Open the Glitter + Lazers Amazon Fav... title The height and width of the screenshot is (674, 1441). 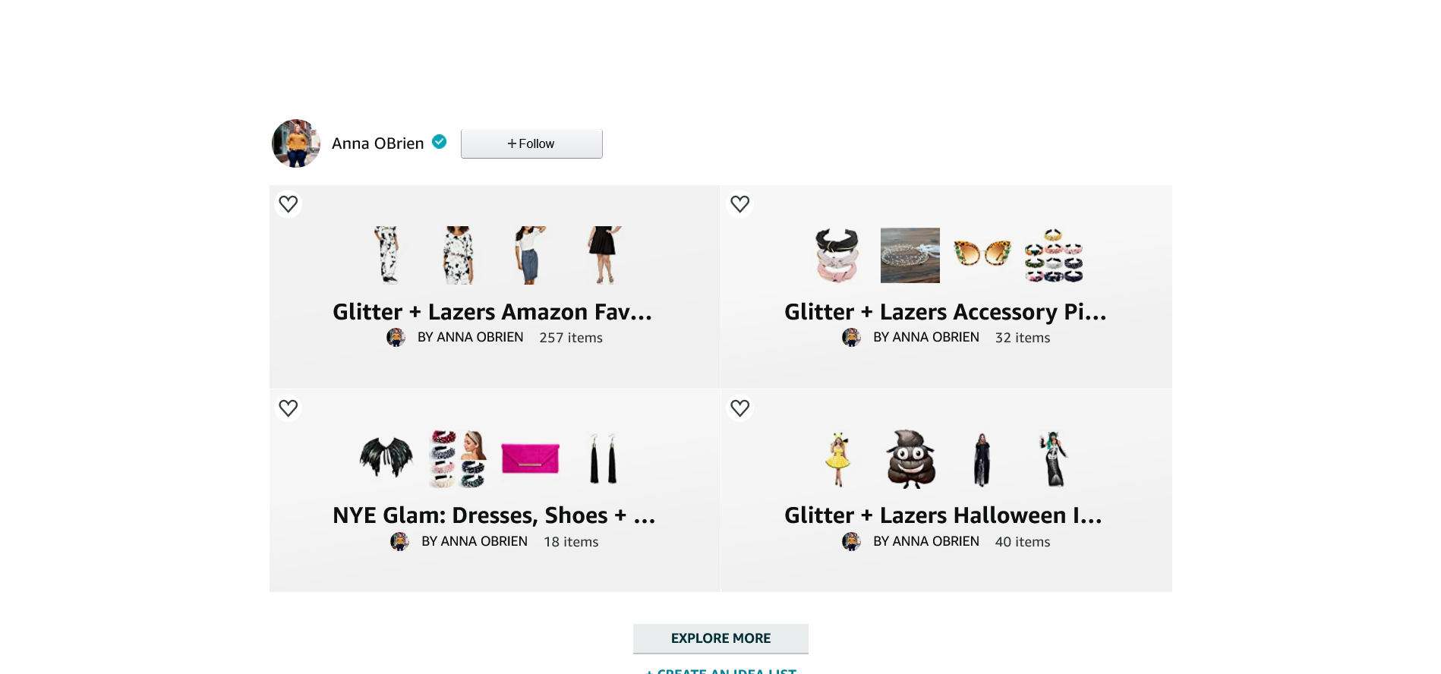tap(492, 312)
